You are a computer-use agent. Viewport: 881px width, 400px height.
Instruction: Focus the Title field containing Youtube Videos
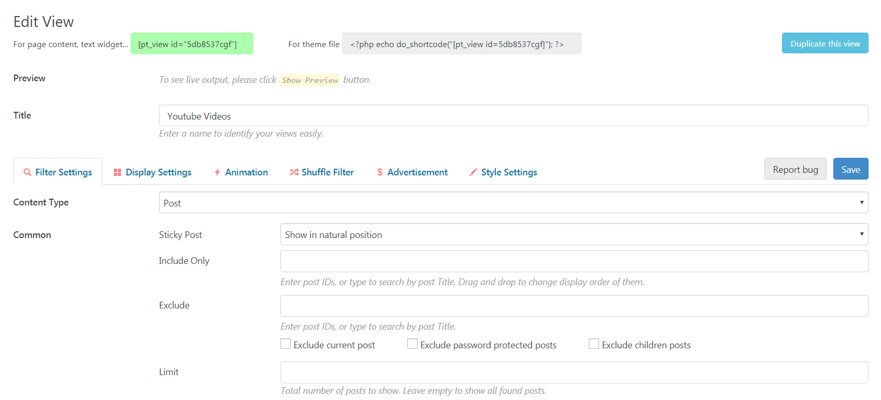pyautogui.click(x=514, y=116)
